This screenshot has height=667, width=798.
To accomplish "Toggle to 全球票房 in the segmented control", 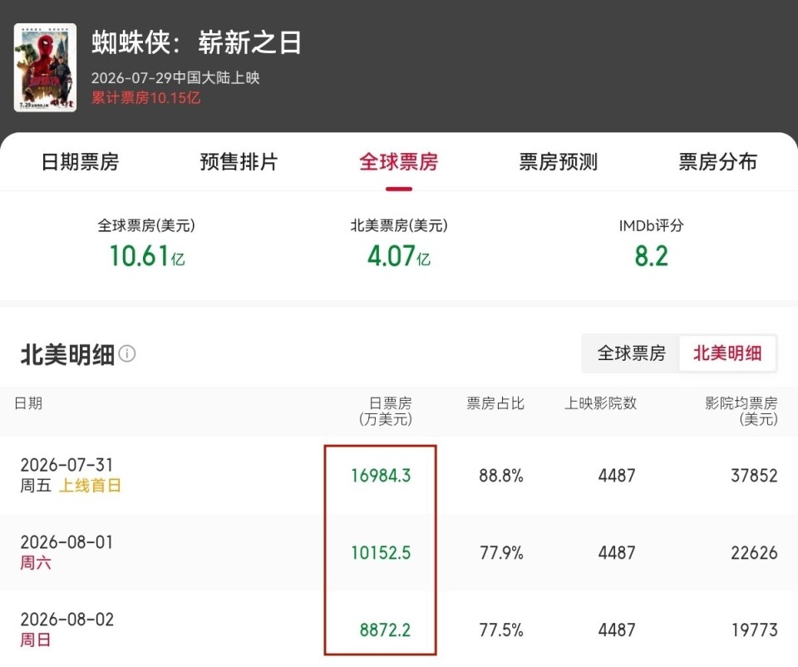I will pyautogui.click(x=631, y=353).
